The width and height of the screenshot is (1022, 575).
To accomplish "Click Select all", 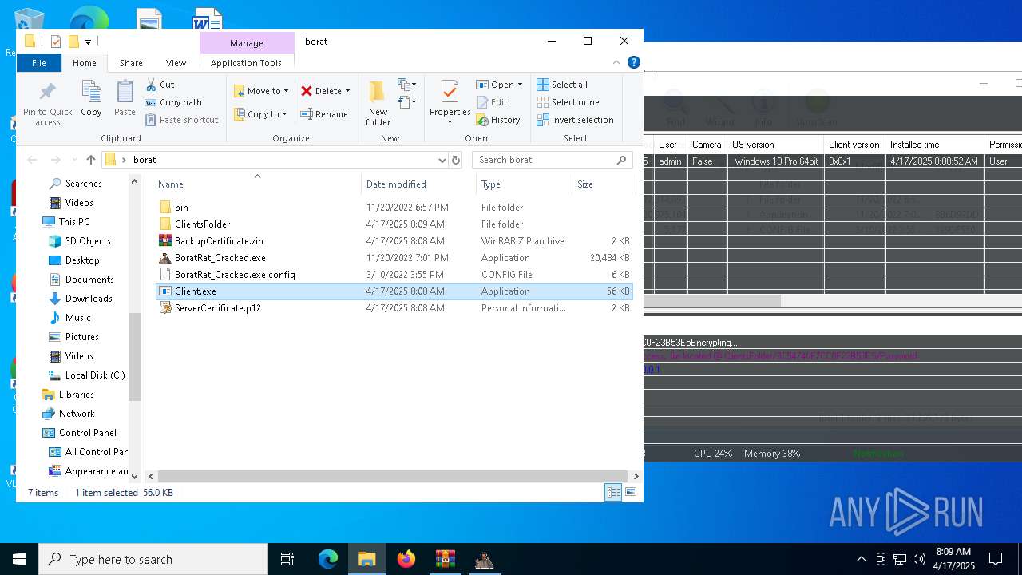I will point(562,85).
